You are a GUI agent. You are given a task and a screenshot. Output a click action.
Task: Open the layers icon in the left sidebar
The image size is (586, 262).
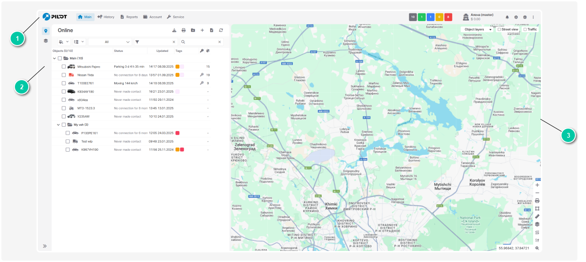(x=46, y=41)
